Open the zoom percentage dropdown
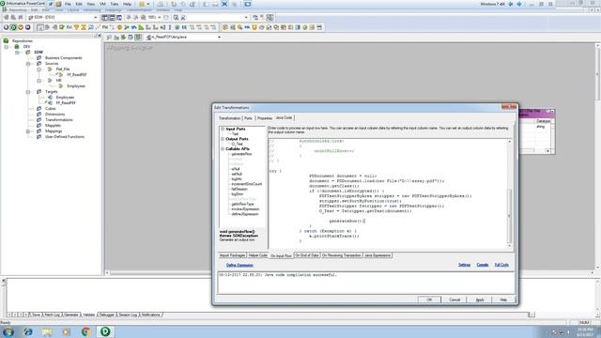Screen dimensions: 601x338 [160, 17]
